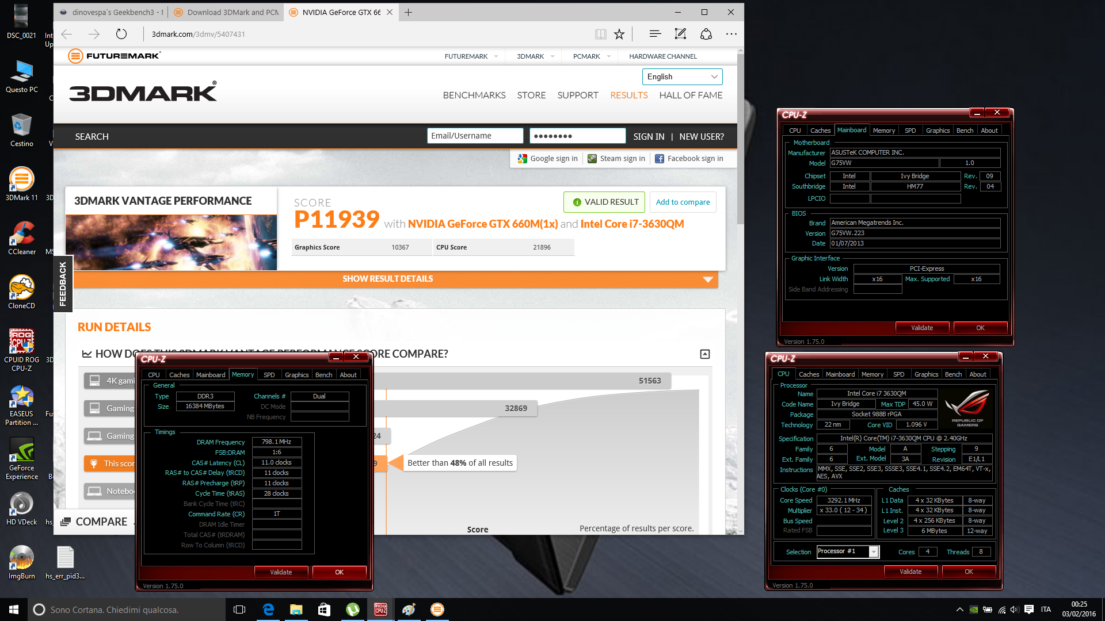Open 3DMark 11 desktop shortcut

point(22,184)
